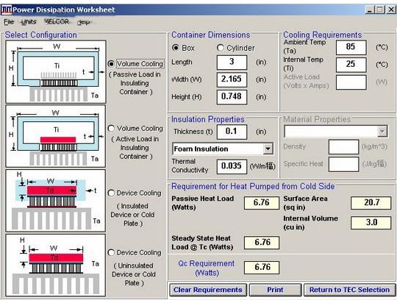The width and height of the screenshot is (397, 300).
Task: Close the Power Dissipation Worksheet window
Action: [x=391, y=10]
